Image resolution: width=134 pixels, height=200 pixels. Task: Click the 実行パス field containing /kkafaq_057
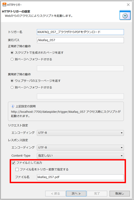tap(80, 40)
